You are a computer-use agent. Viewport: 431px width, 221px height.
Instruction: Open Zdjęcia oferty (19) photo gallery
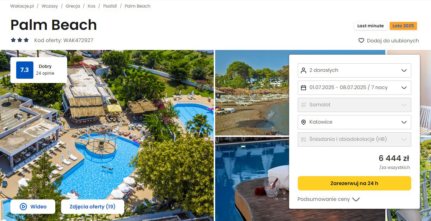pyautogui.click(x=93, y=207)
